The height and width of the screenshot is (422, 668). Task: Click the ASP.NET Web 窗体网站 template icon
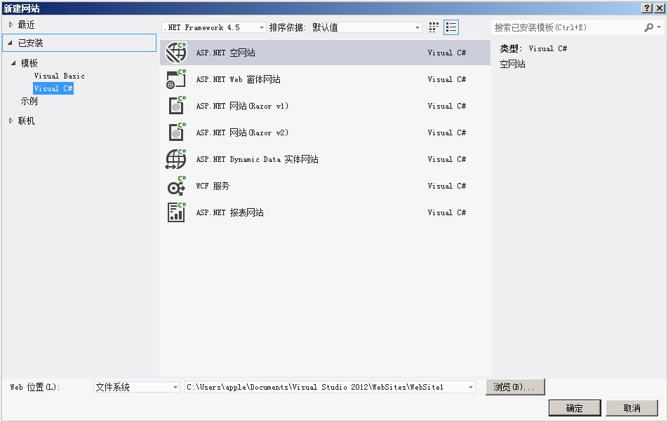176,79
